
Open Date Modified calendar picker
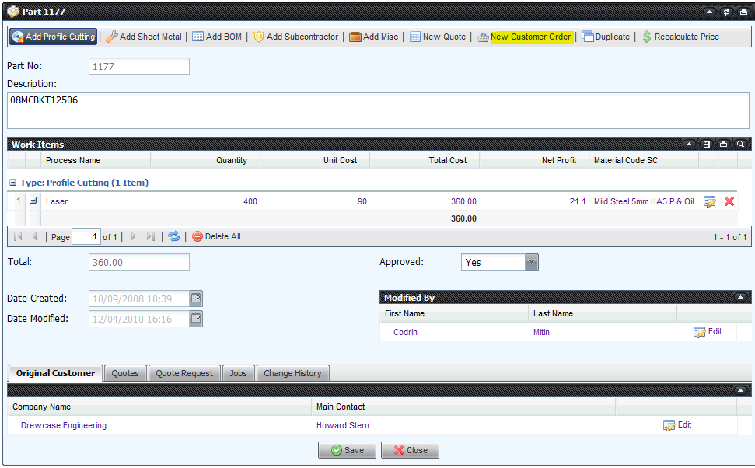pos(196,319)
